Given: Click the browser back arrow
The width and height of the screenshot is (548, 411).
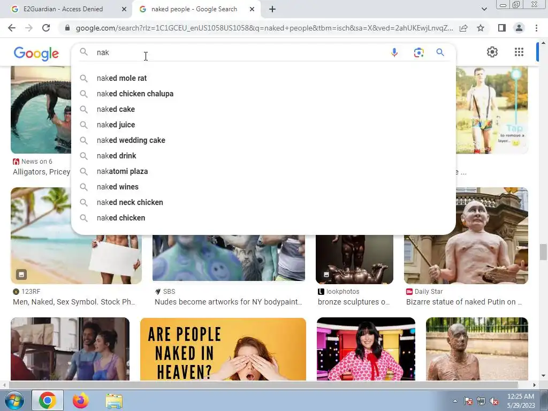Looking at the screenshot, I should pyautogui.click(x=12, y=28).
